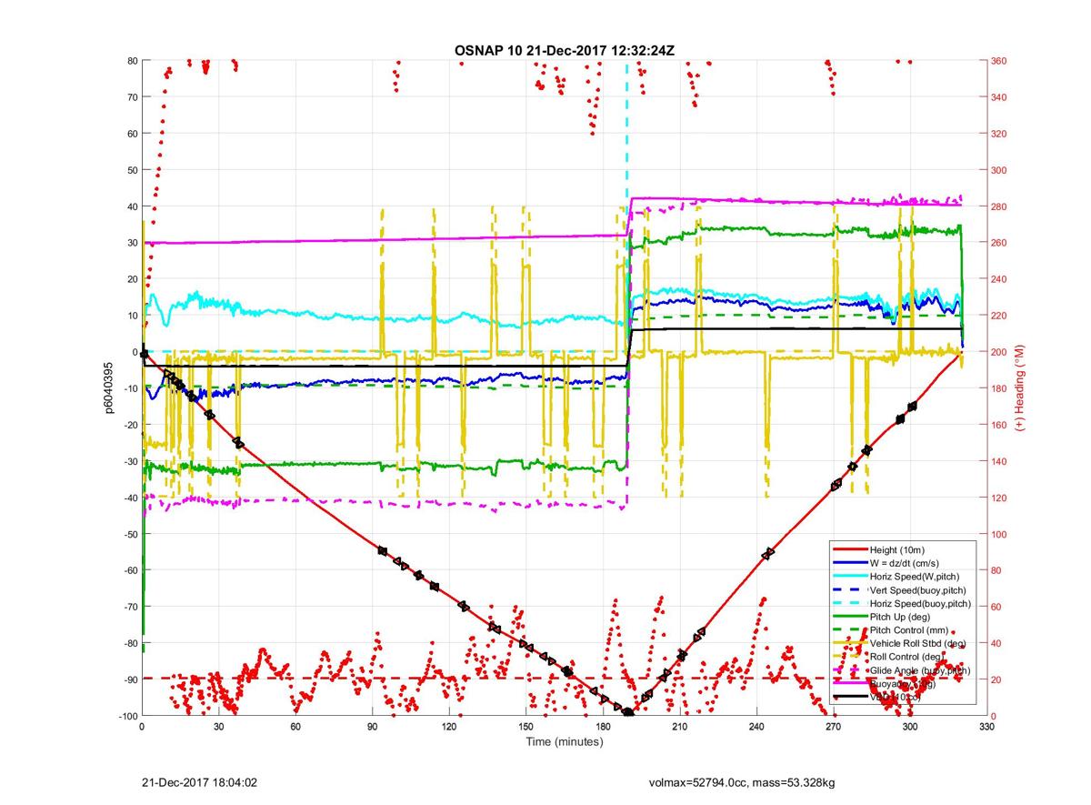Click the solid green line sample beside Pitch Up
Screen dimensions: 1091x805
(x=849, y=617)
